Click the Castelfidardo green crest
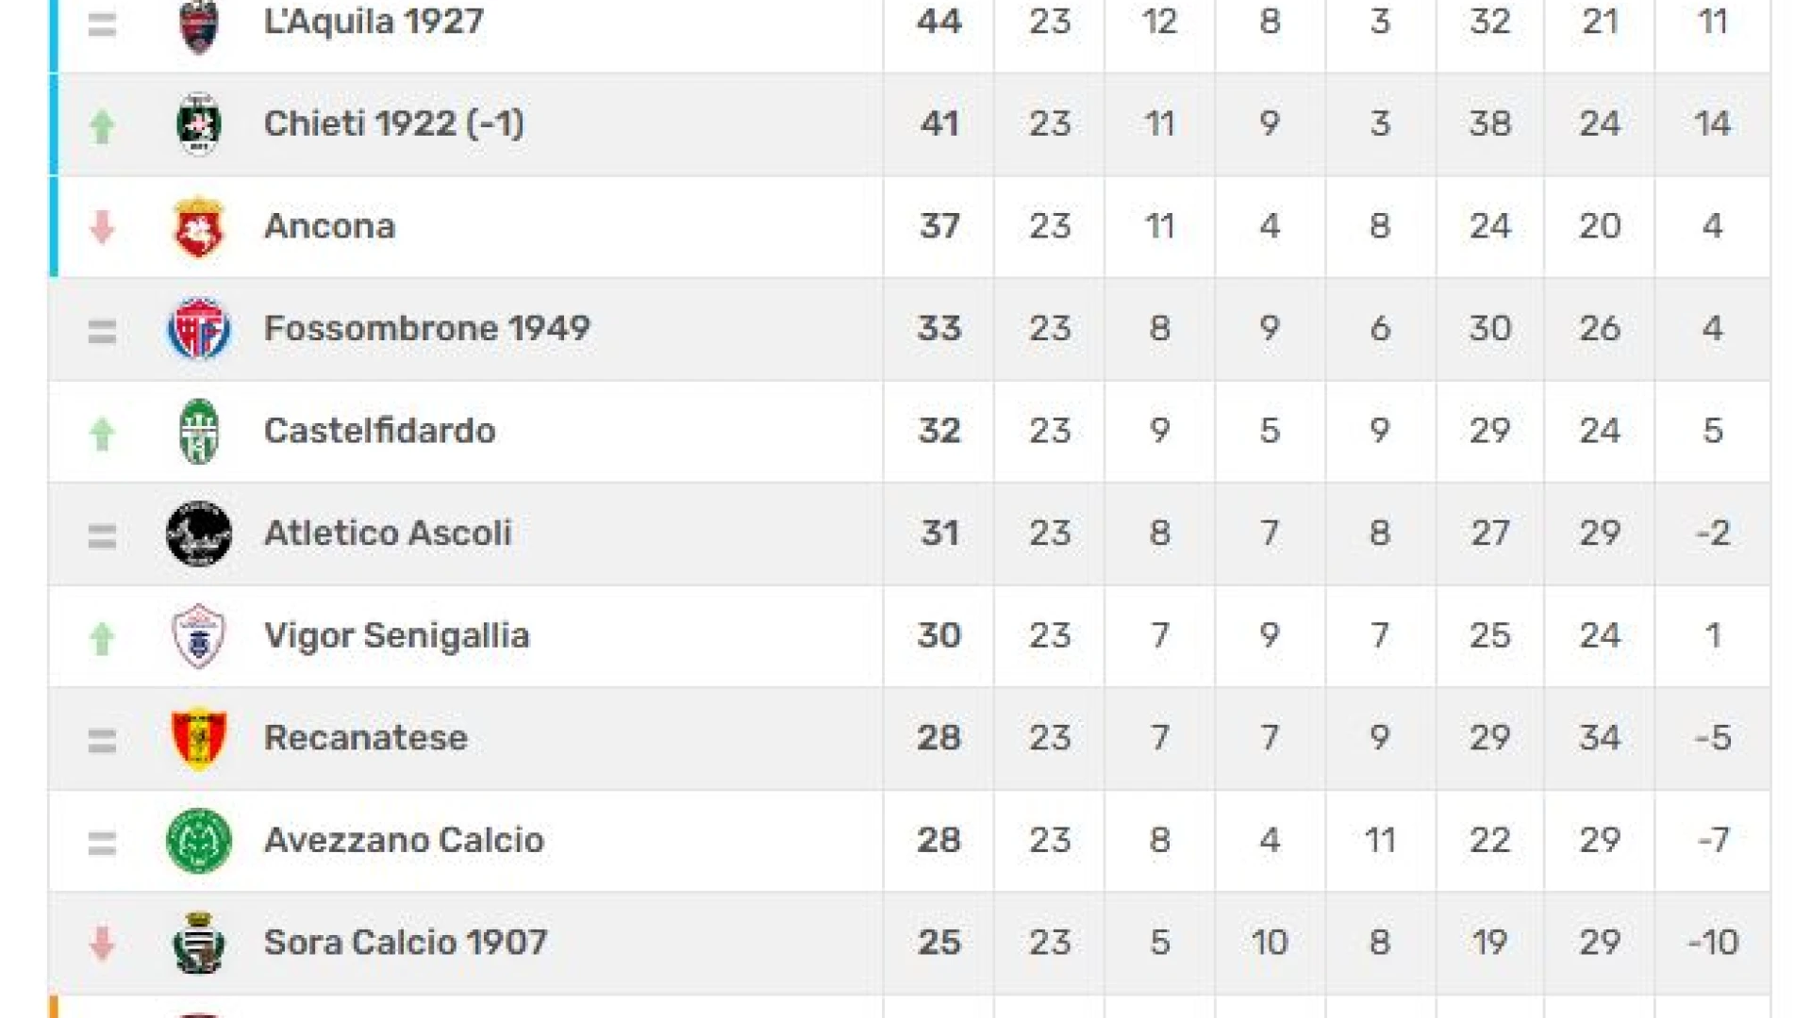 pos(198,432)
